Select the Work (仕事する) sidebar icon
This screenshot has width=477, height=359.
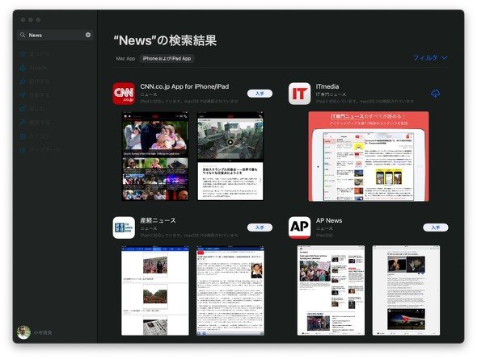[23, 95]
